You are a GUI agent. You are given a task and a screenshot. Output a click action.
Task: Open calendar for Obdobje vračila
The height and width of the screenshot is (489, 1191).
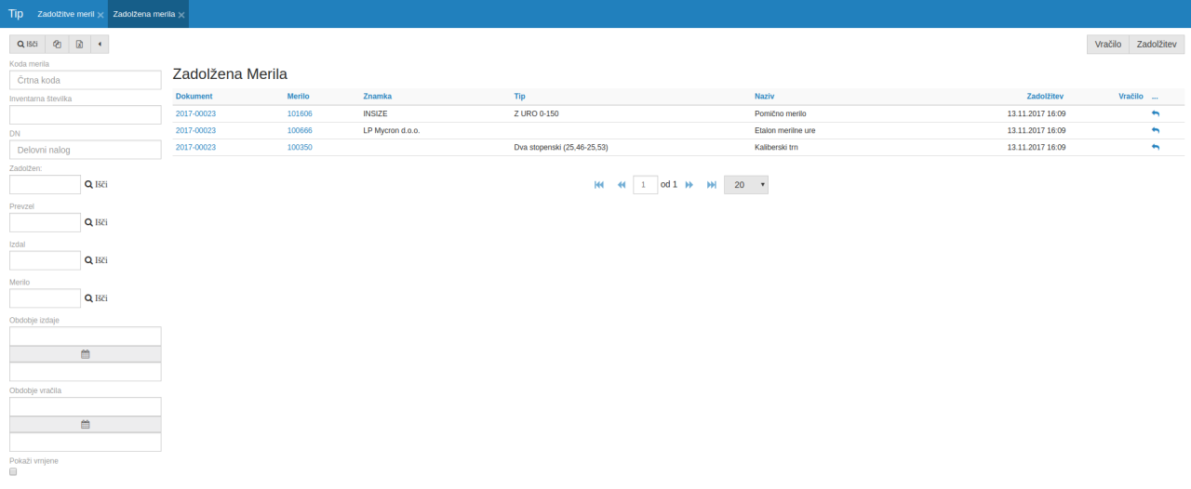pyautogui.click(x=86, y=424)
